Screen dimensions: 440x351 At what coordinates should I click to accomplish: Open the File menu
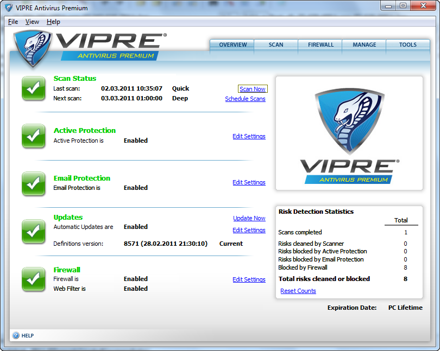point(13,22)
